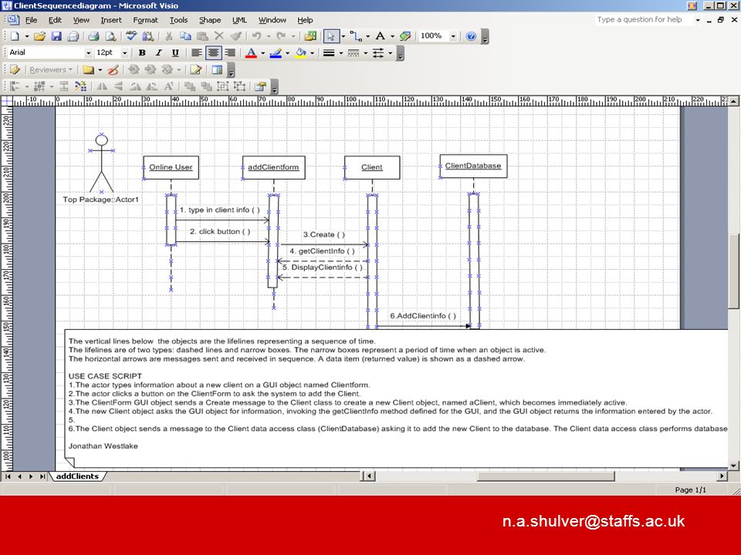Click the horizontal scrollbar thumb
The image size is (741, 555).
click(546, 476)
